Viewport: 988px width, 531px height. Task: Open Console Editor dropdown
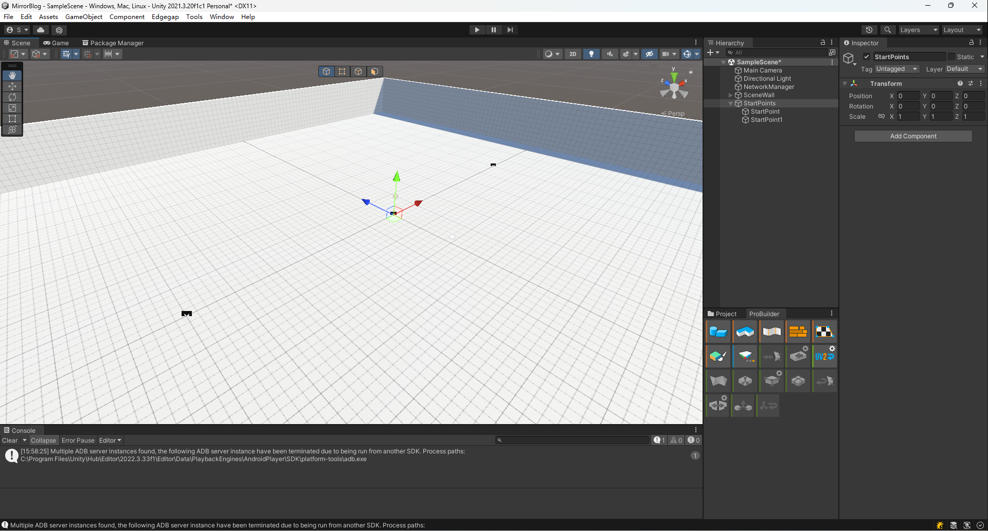(110, 441)
